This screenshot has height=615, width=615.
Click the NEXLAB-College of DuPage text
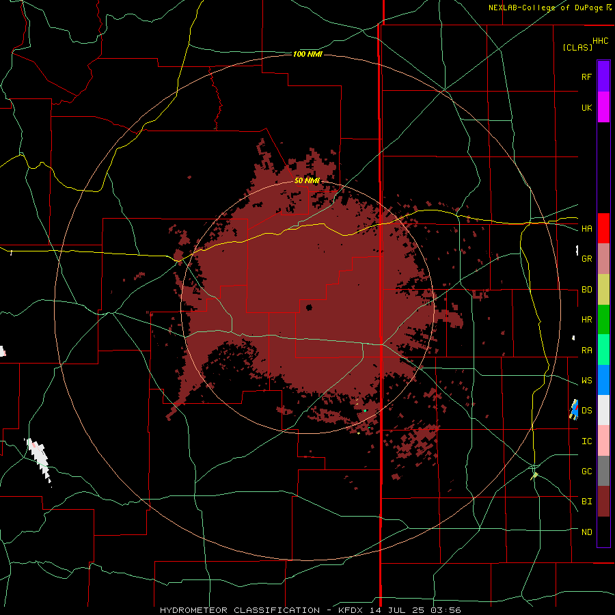tap(545, 8)
